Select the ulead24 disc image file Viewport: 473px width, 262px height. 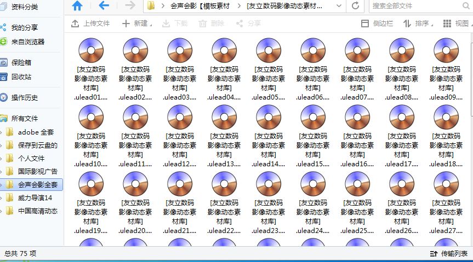point(313,203)
